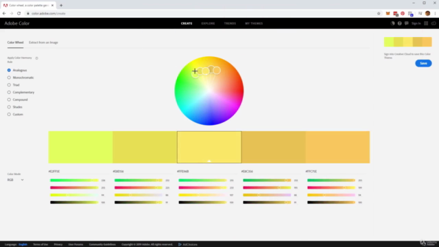Select the highlighted middle base color swatch

(x=209, y=147)
